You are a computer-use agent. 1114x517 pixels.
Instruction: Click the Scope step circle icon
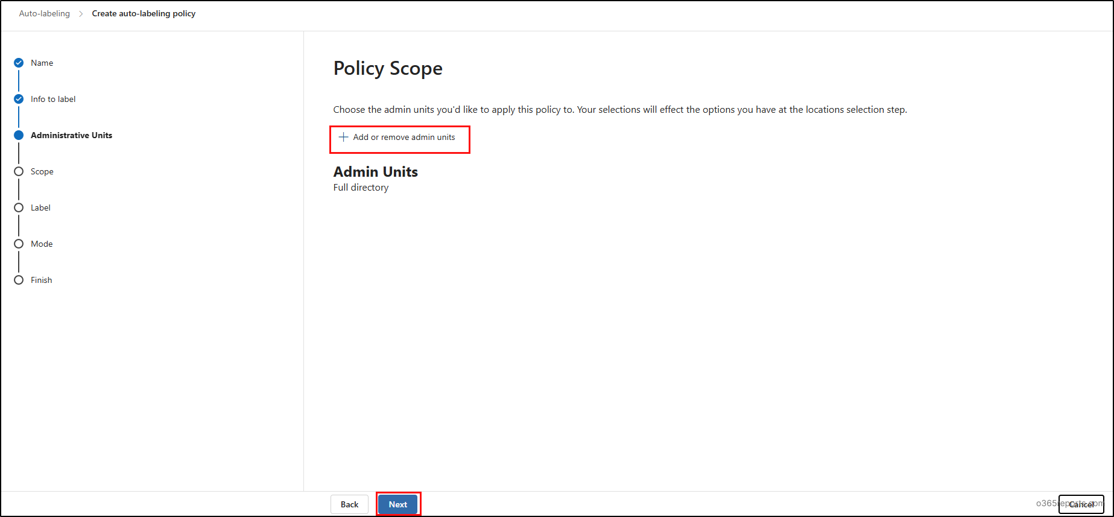coord(19,171)
